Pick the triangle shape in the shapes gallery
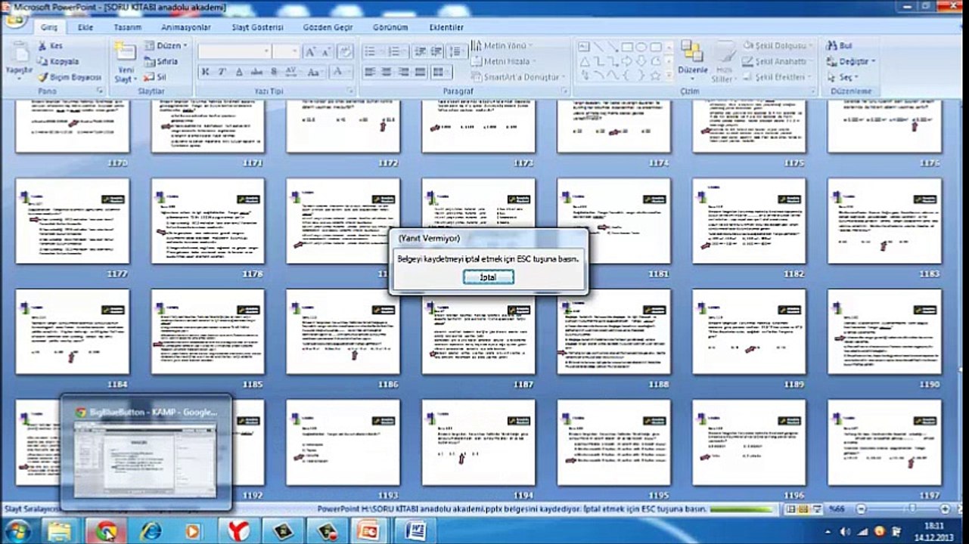The image size is (969, 544). click(585, 61)
